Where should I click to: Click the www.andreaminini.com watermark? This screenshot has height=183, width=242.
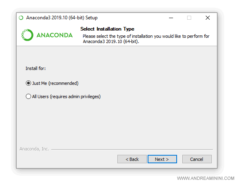pos(206,178)
